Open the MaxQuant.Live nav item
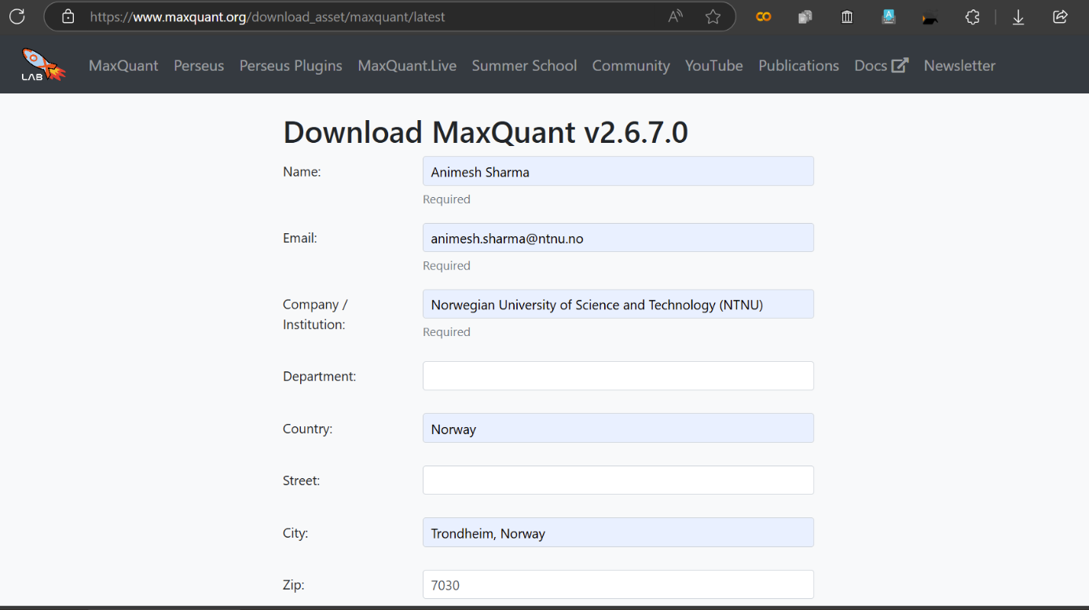The image size is (1089, 610). click(x=407, y=66)
